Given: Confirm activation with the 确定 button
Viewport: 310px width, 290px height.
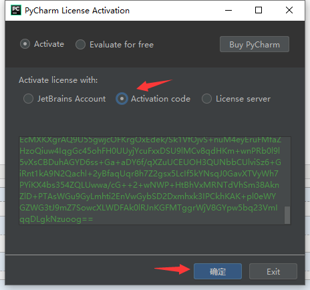Looking at the screenshot, I should pos(218,271).
